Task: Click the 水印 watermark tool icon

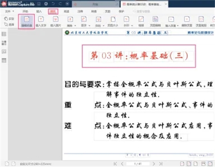Action: point(126,19)
